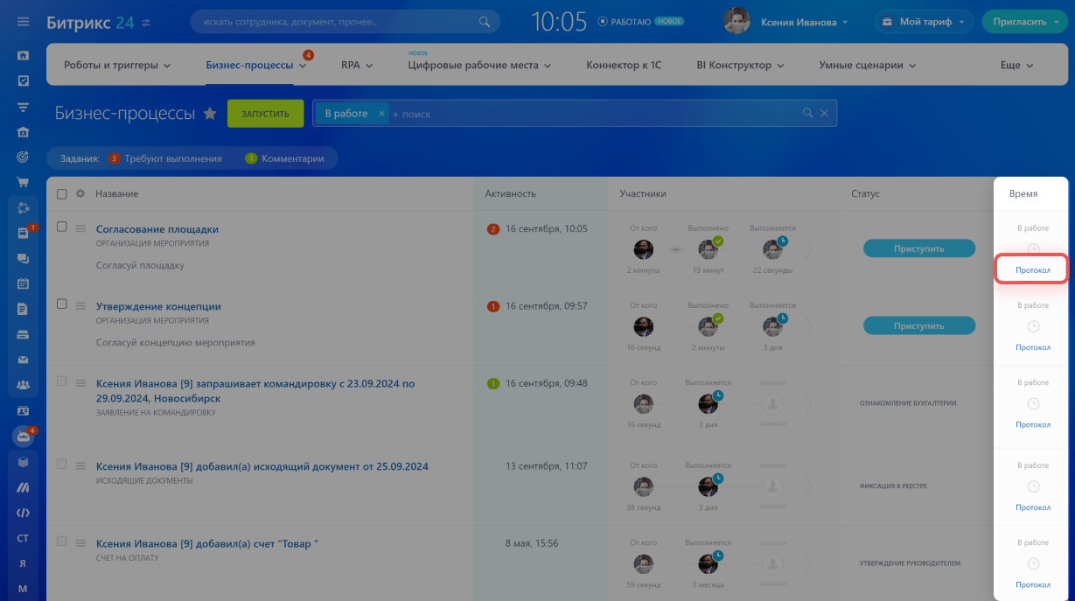Sort by Название column header

pyautogui.click(x=116, y=193)
